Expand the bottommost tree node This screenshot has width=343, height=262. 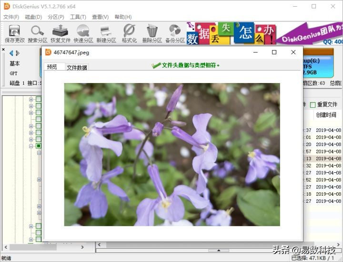pyautogui.click(x=31, y=240)
